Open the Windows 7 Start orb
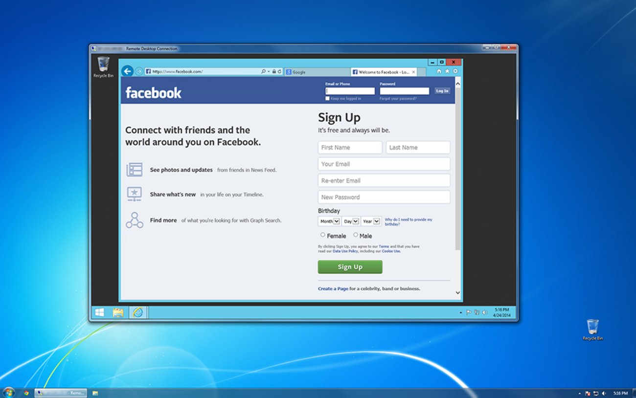The image size is (636, 398). pyautogui.click(x=8, y=393)
